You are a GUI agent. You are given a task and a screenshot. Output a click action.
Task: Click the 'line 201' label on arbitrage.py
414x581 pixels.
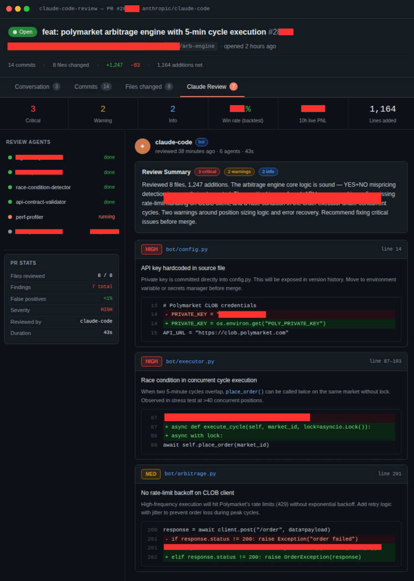390,474
